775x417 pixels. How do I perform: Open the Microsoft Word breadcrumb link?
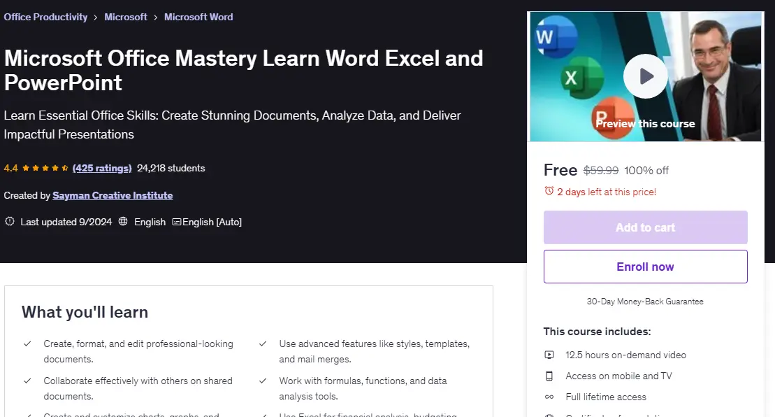point(198,17)
